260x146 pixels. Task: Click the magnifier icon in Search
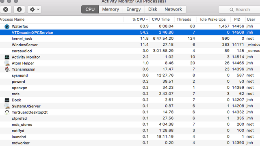click(232, 10)
